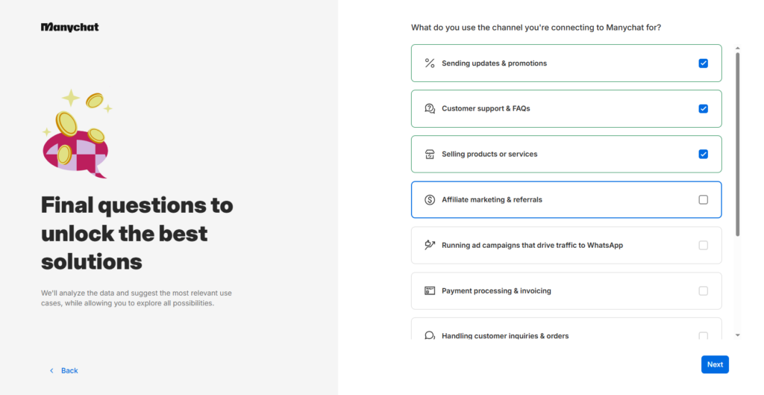Enable the WhatsApp ad campaigns checkbox

[x=703, y=245]
